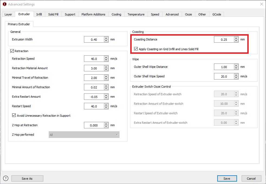Screen dimensions: 266x184
Task: Select the Primary Extruder tab
Action: (19, 24)
